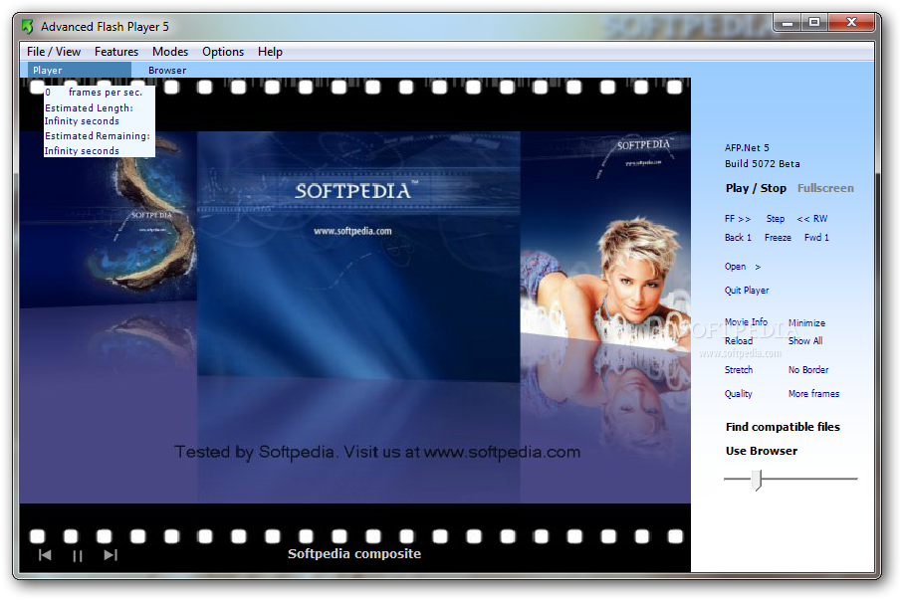This screenshot has width=902, height=600.
Task: Go back one frame with Back 1
Action: click(738, 238)
